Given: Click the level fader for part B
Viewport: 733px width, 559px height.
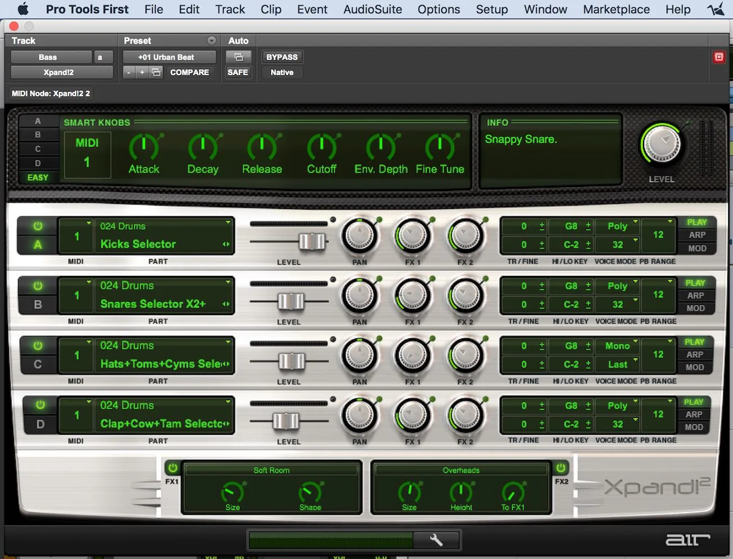Looking at the screenshot, I should (291, 302).
